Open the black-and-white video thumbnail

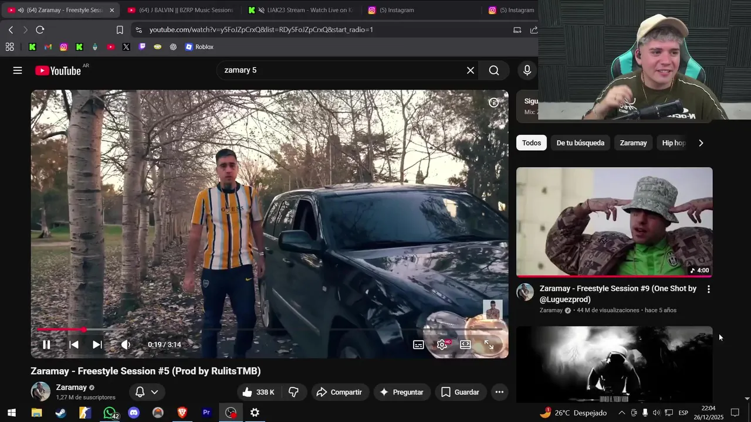coord(614,365)
